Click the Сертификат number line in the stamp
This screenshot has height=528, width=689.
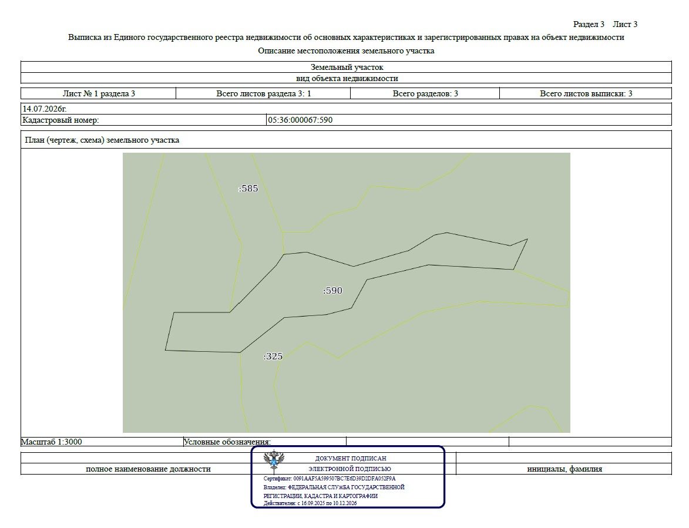pyautogui.click(x=330, y=478)
